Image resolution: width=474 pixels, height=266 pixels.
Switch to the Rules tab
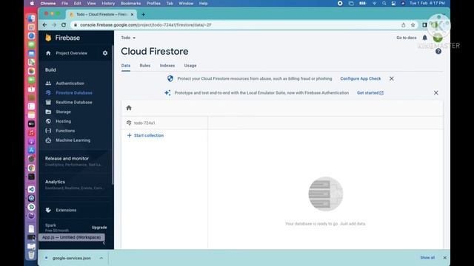145,66
